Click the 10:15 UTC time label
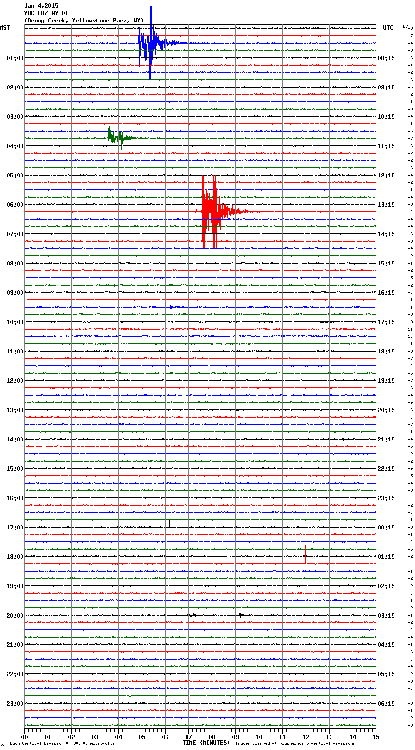The height and width of the screenshot is (750, 415). coord(386,117)
